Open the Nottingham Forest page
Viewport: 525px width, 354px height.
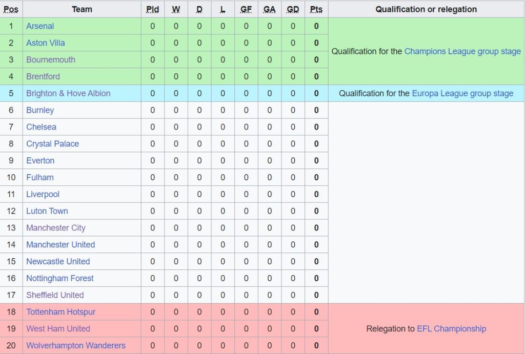tap(60, 278)
